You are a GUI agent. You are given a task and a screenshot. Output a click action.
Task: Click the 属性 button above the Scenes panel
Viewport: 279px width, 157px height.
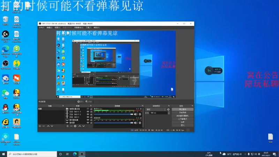(x=81, y=102)
